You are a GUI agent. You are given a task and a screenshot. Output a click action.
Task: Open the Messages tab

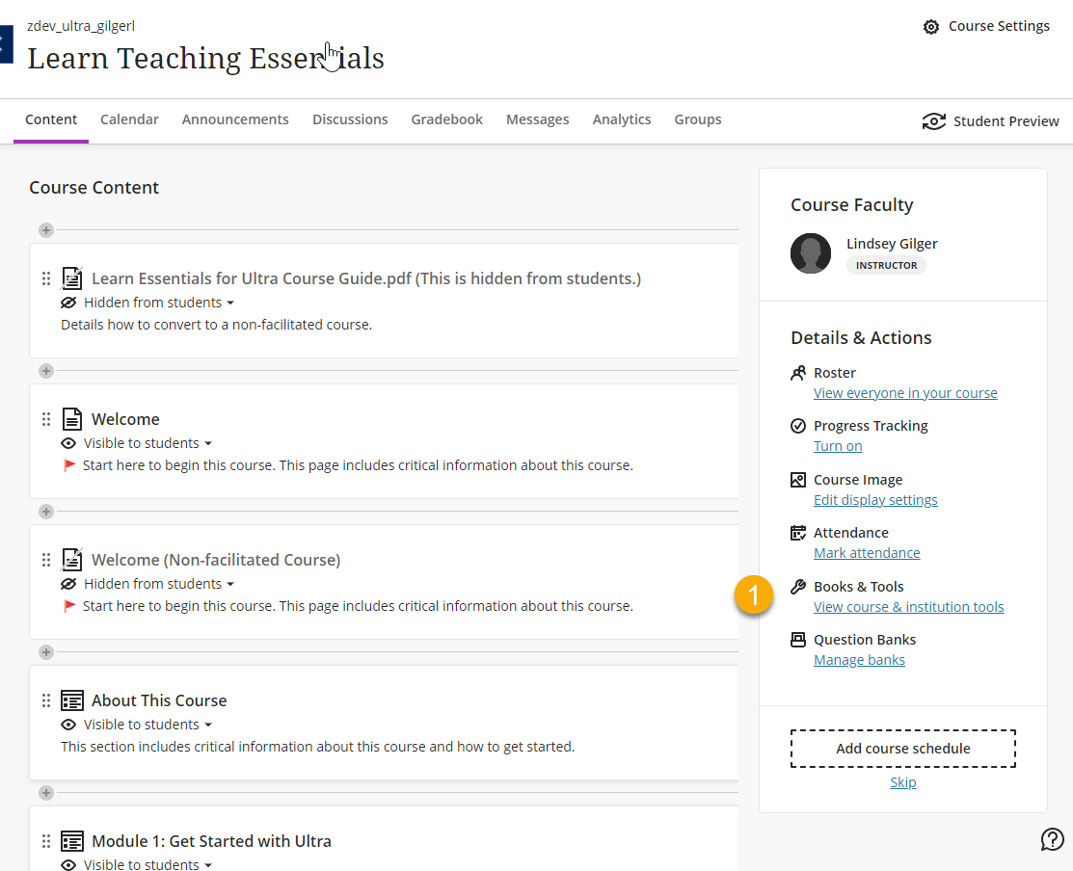tap(538, 119)
